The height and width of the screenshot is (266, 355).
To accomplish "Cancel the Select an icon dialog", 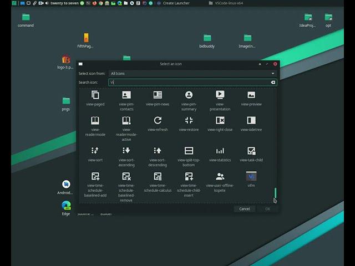I will [245, 209].
